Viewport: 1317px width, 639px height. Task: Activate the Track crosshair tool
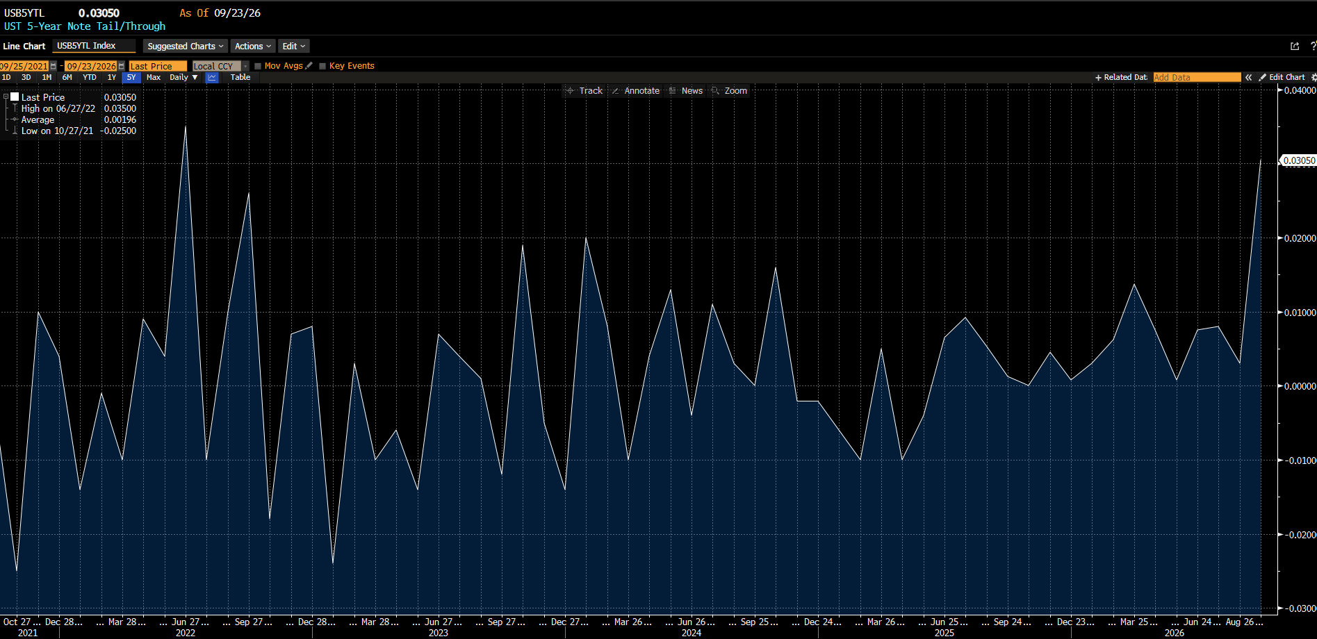tap(584, 90)
